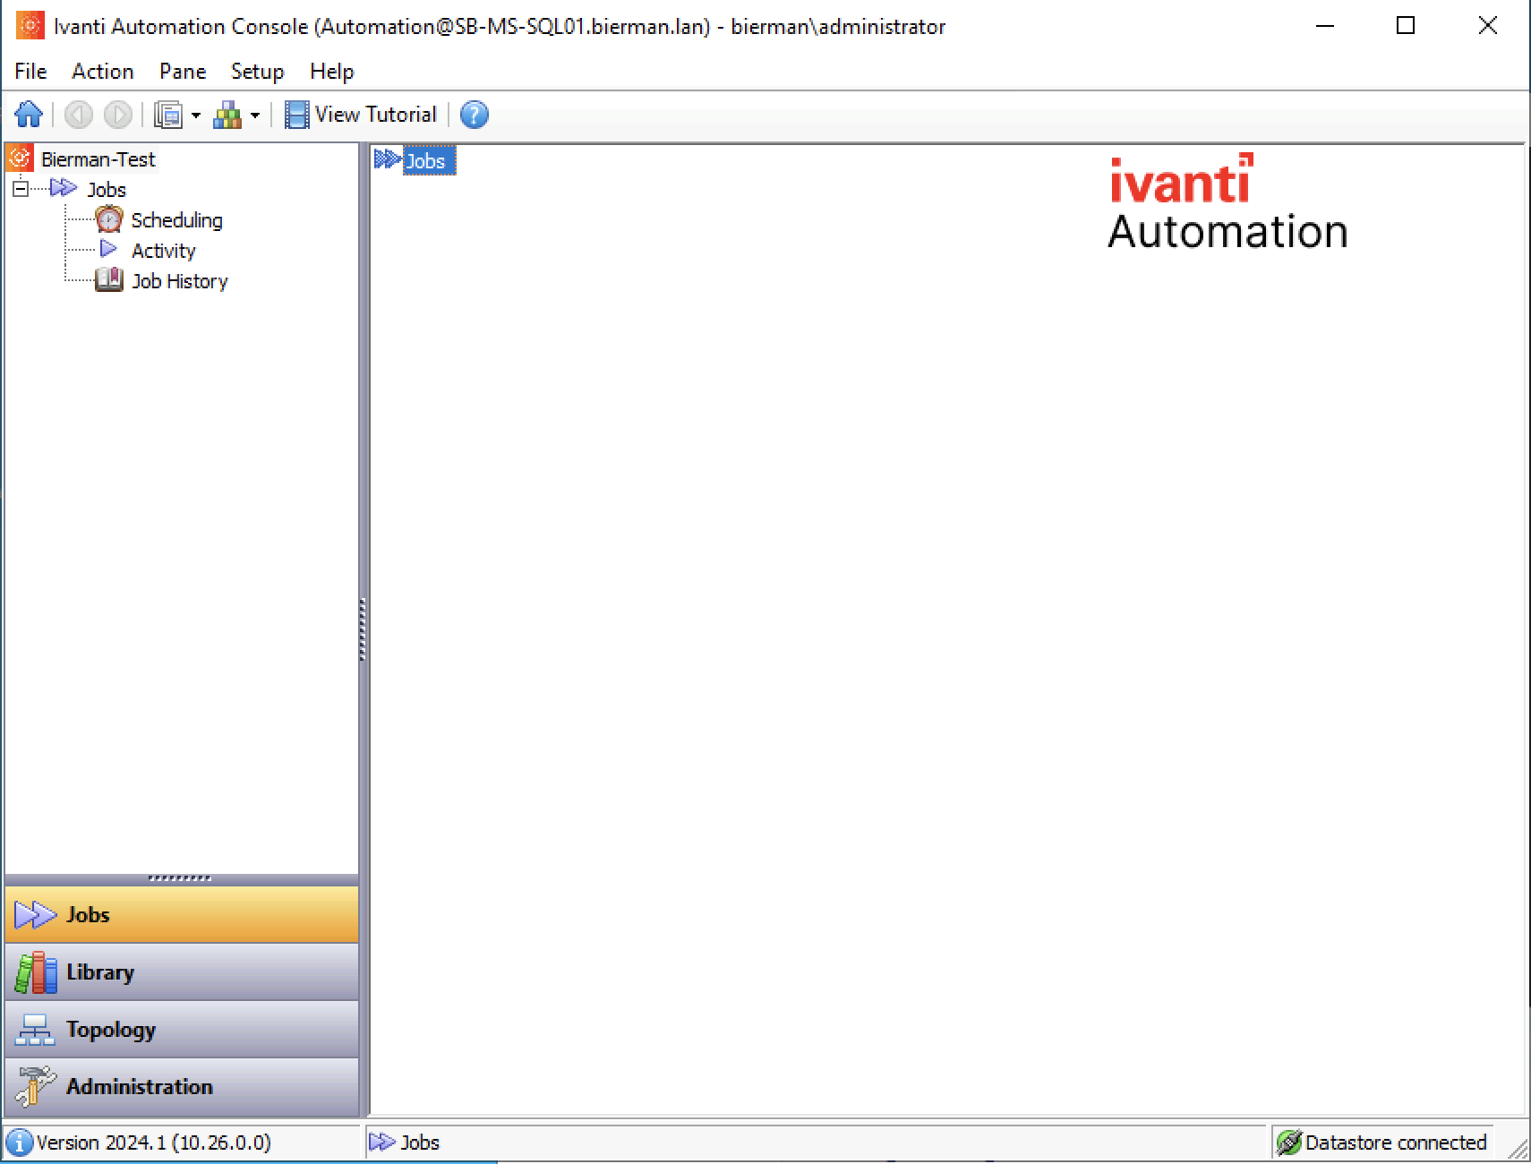Screen dimensions: 1531x1164
Task: Click the Administration tools icon
Action: click(36, 1087)
